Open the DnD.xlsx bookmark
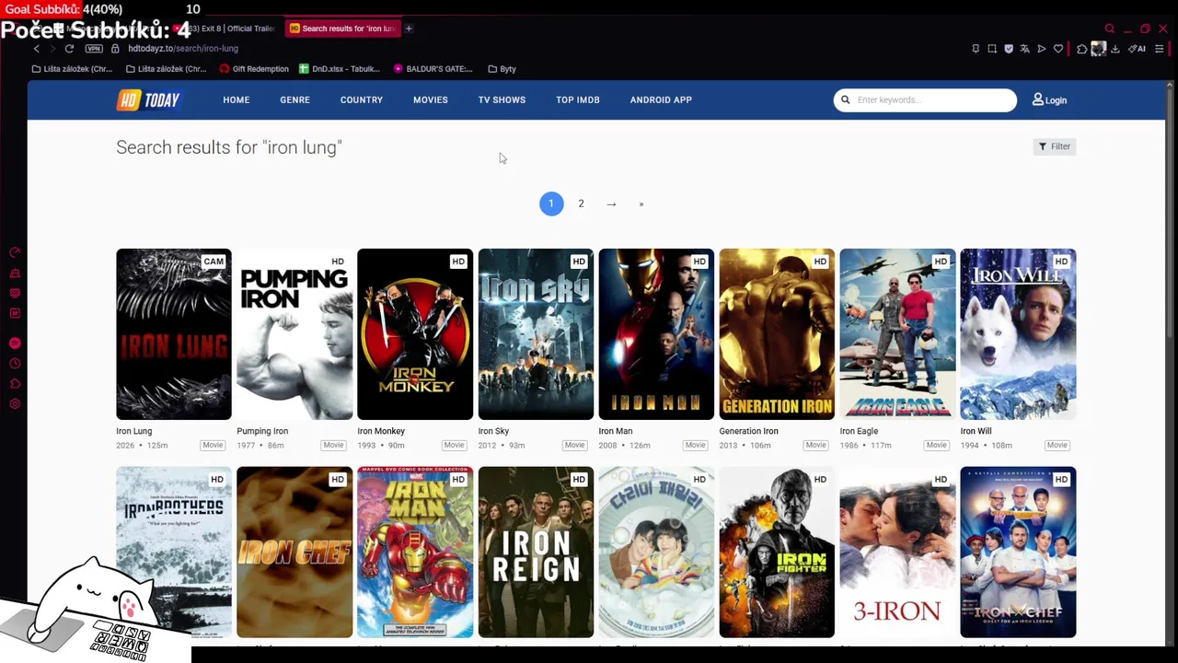This screenshot has width=1178, height=663. point(339,69)
